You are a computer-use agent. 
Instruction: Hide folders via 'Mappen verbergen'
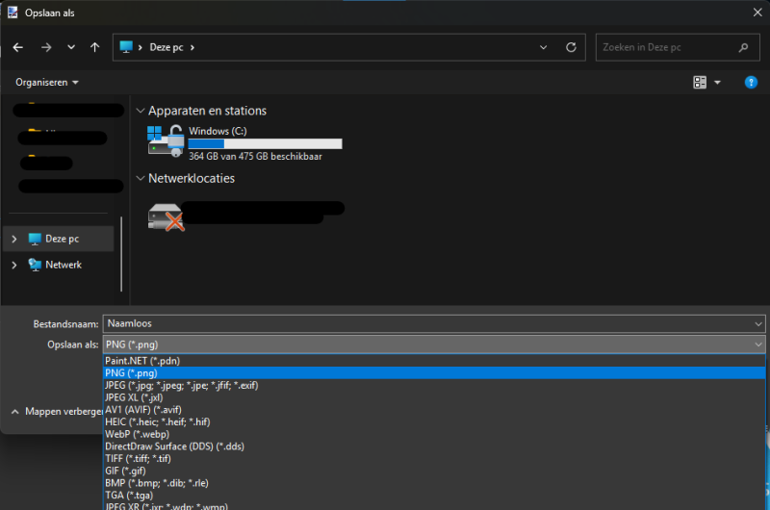57,411
